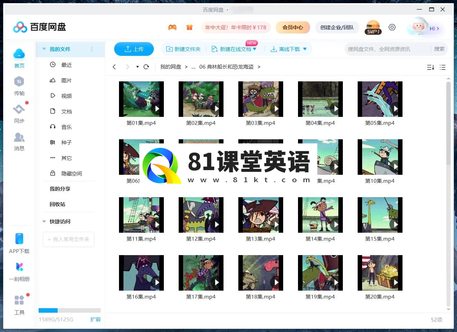Viewport: 457px width, 332px height.
Task: Select the 第17集.mp4 thumbnail
Action: coord(201,273)
